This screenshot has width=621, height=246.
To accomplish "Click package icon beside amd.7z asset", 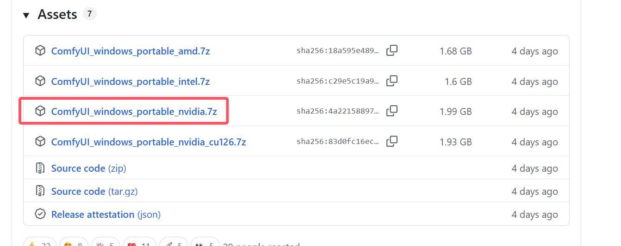I will tap(40, 50).
